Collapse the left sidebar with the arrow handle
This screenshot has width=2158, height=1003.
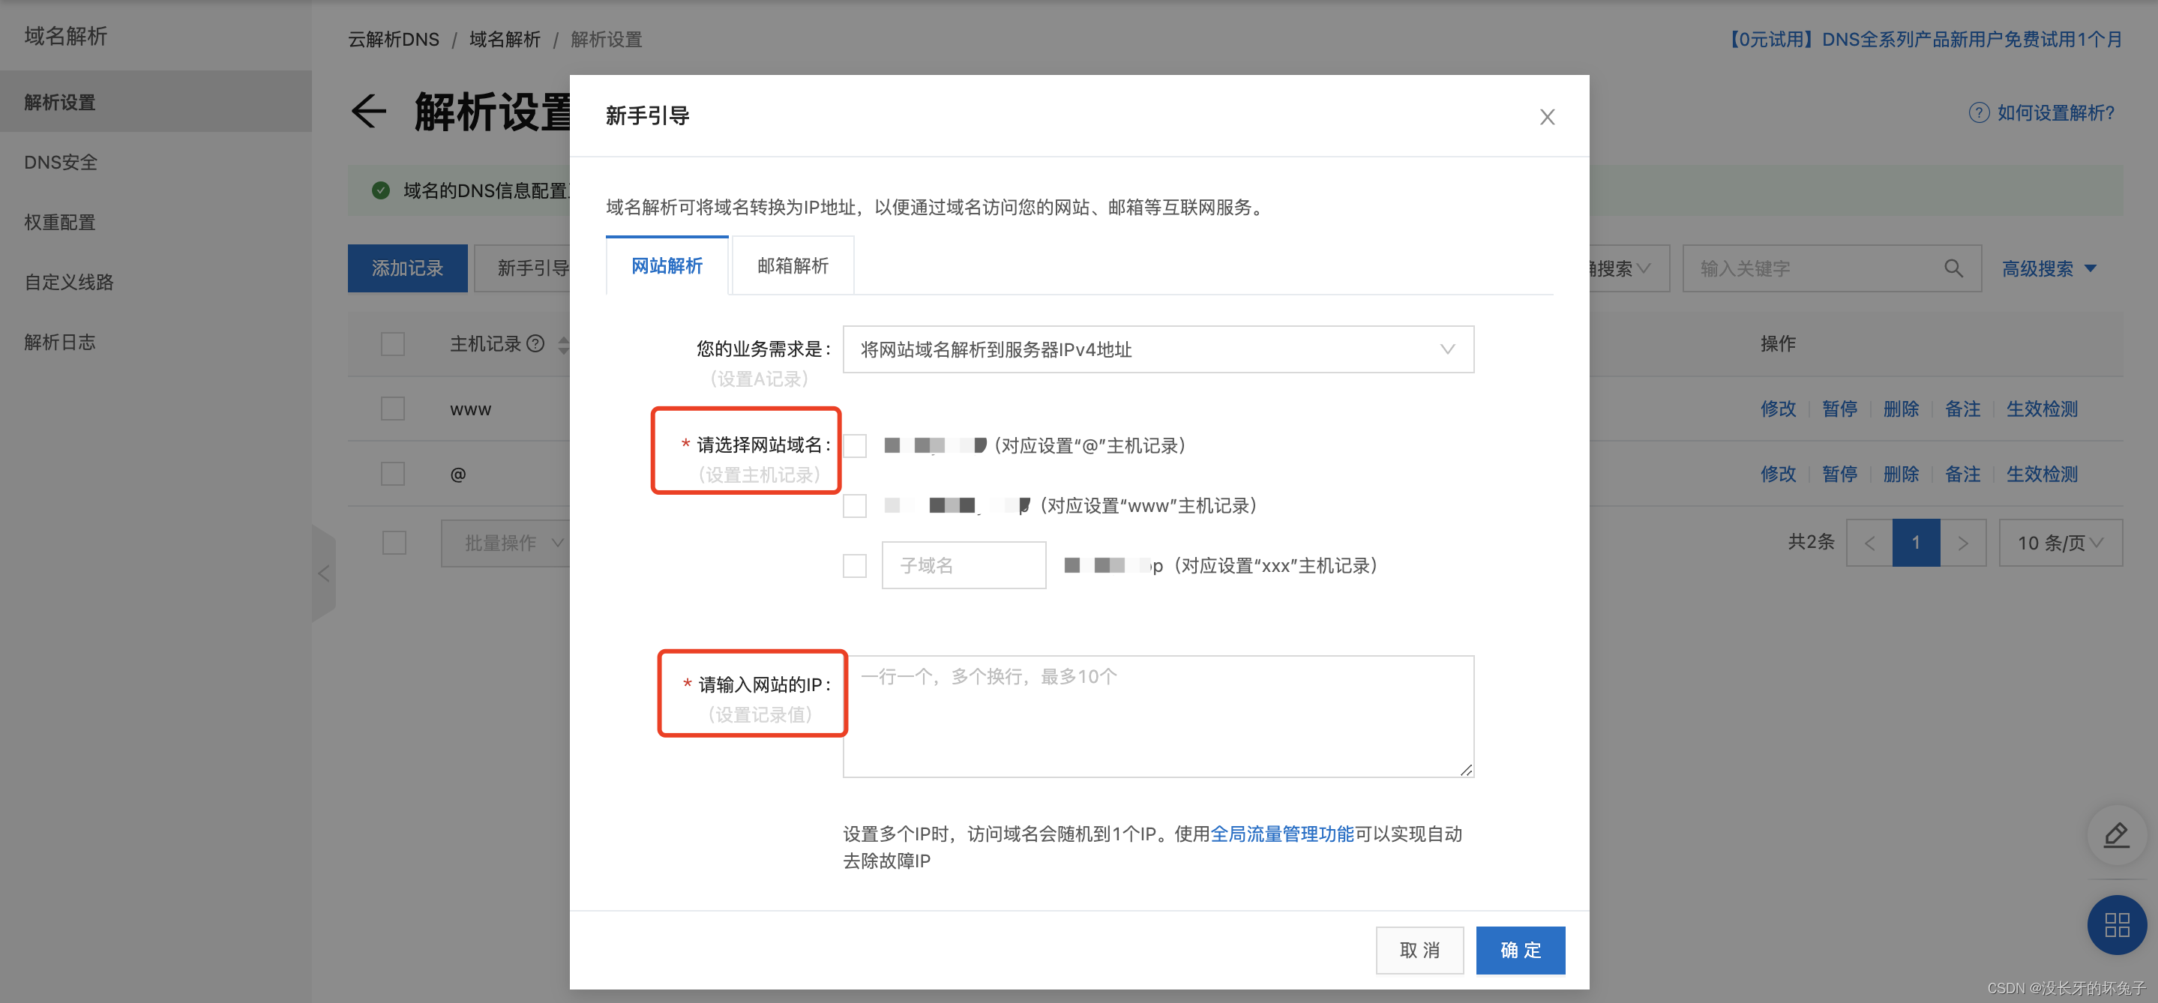pos(324,573)
